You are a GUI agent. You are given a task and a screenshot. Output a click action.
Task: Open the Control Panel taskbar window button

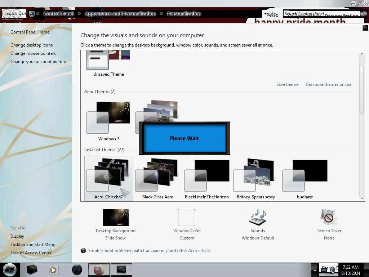(x=121, y=270)
